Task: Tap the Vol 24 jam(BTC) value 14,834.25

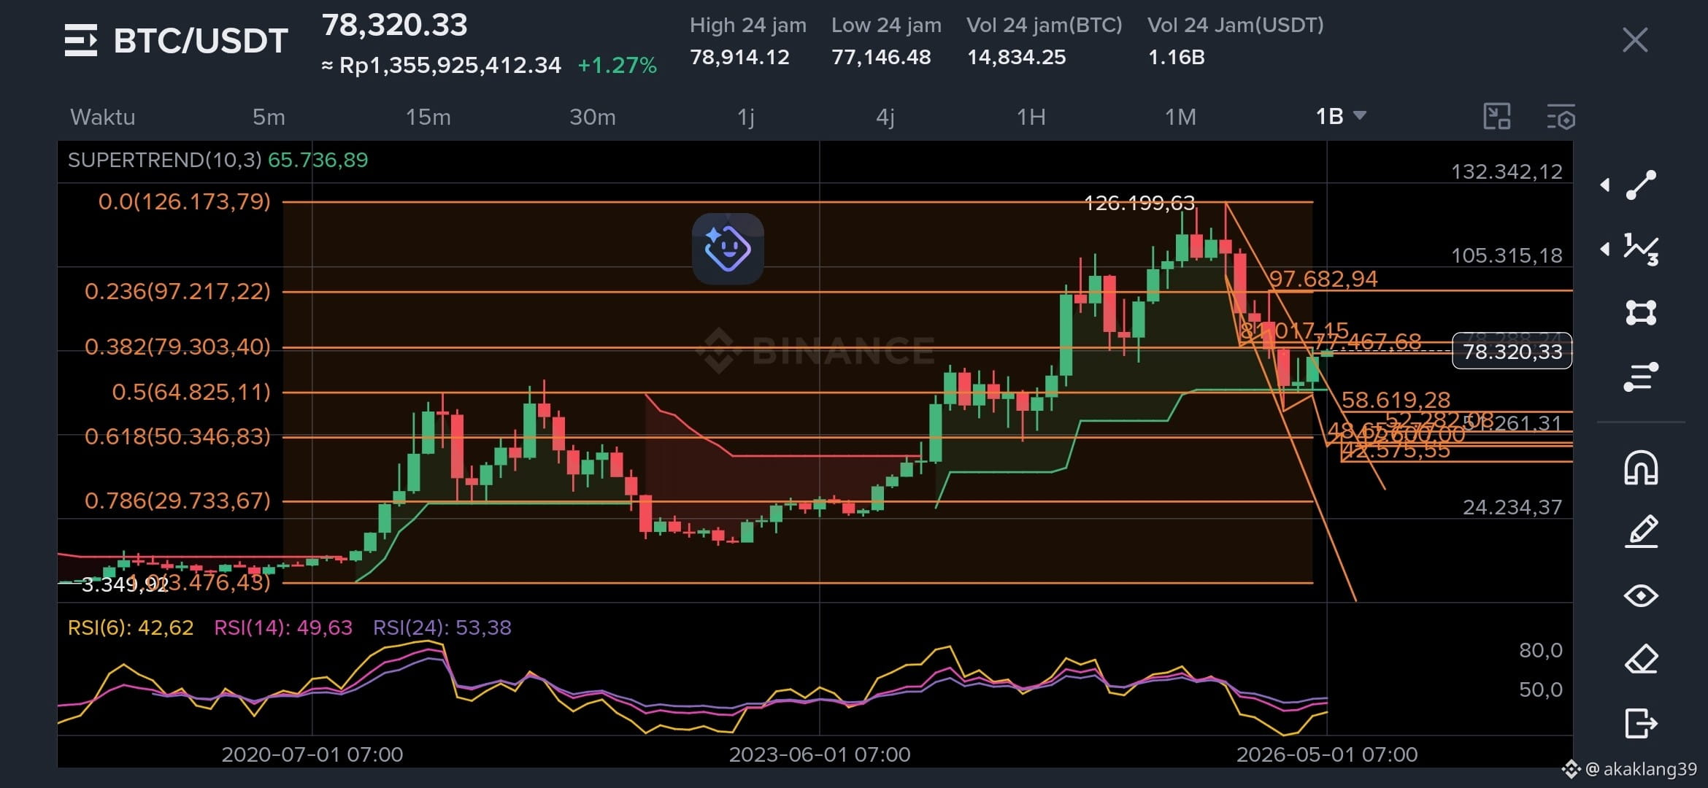Action: (x=1016, y=57)
